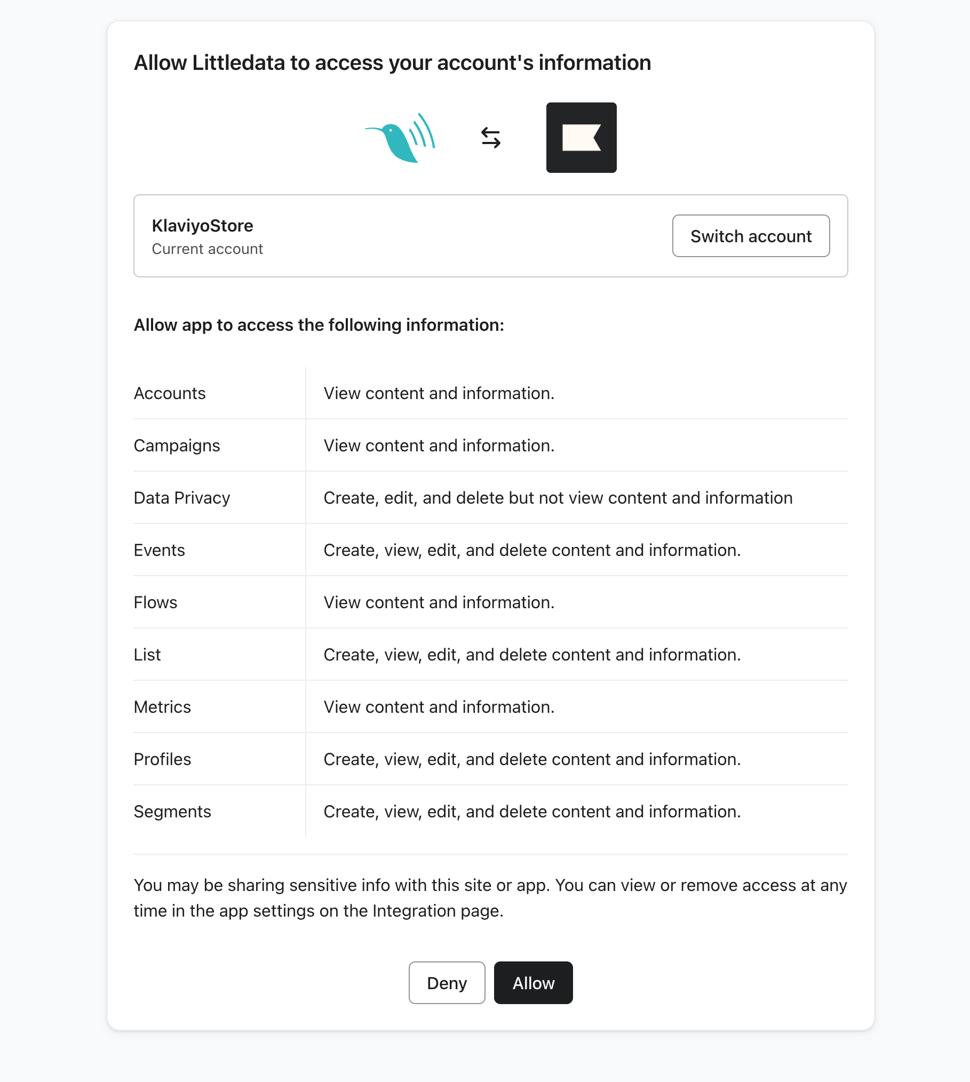This screenshot has height=1082, width=970.
Task: Click the Data Privacy permission description text
Action: click(558, 498)
